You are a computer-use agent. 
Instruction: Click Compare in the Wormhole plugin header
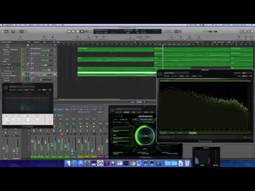(126, 112)
